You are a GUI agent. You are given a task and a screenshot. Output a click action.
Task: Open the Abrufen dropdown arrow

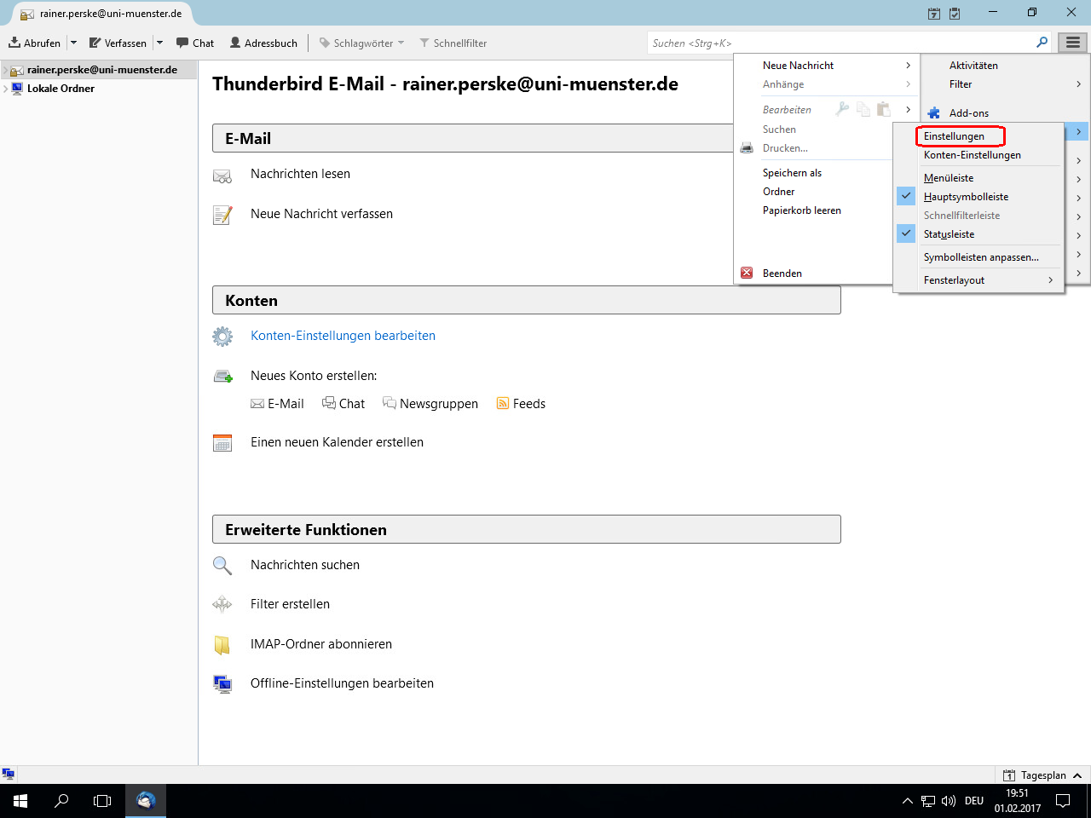[x=73, y=43]
